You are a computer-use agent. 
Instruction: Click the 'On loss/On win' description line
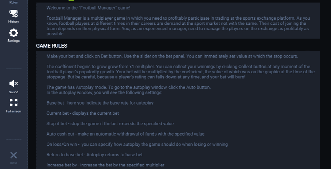tap(137, 145)
